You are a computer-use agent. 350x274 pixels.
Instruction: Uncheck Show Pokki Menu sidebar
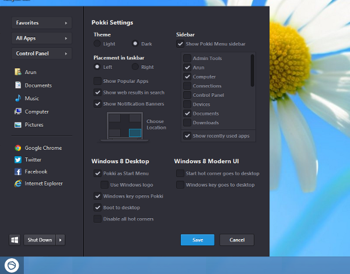point(180,44)
